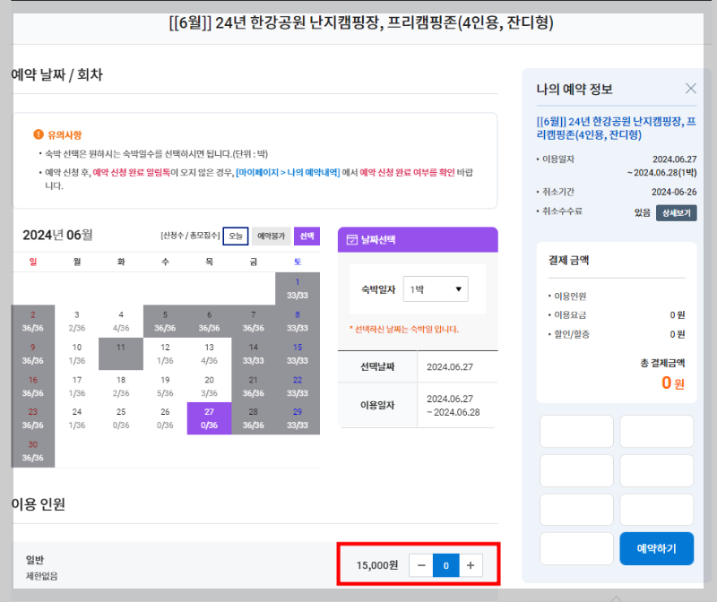Screen dimensions: 717x602
Task: Click the 2024.06.27 선택날짜 value
Action: tap(450, 366)
